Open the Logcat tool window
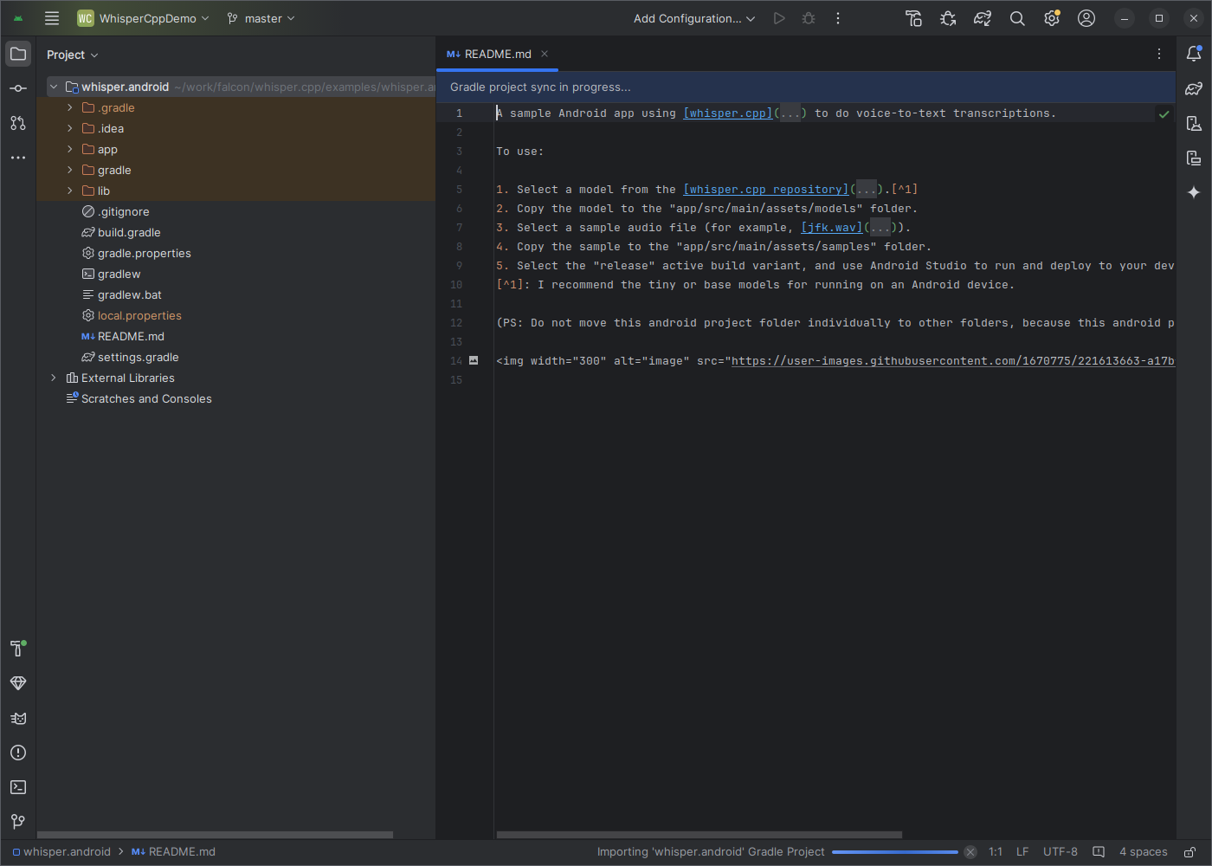Image resolution: width=1212 pixels, height=866 pixels. (18, 718)
